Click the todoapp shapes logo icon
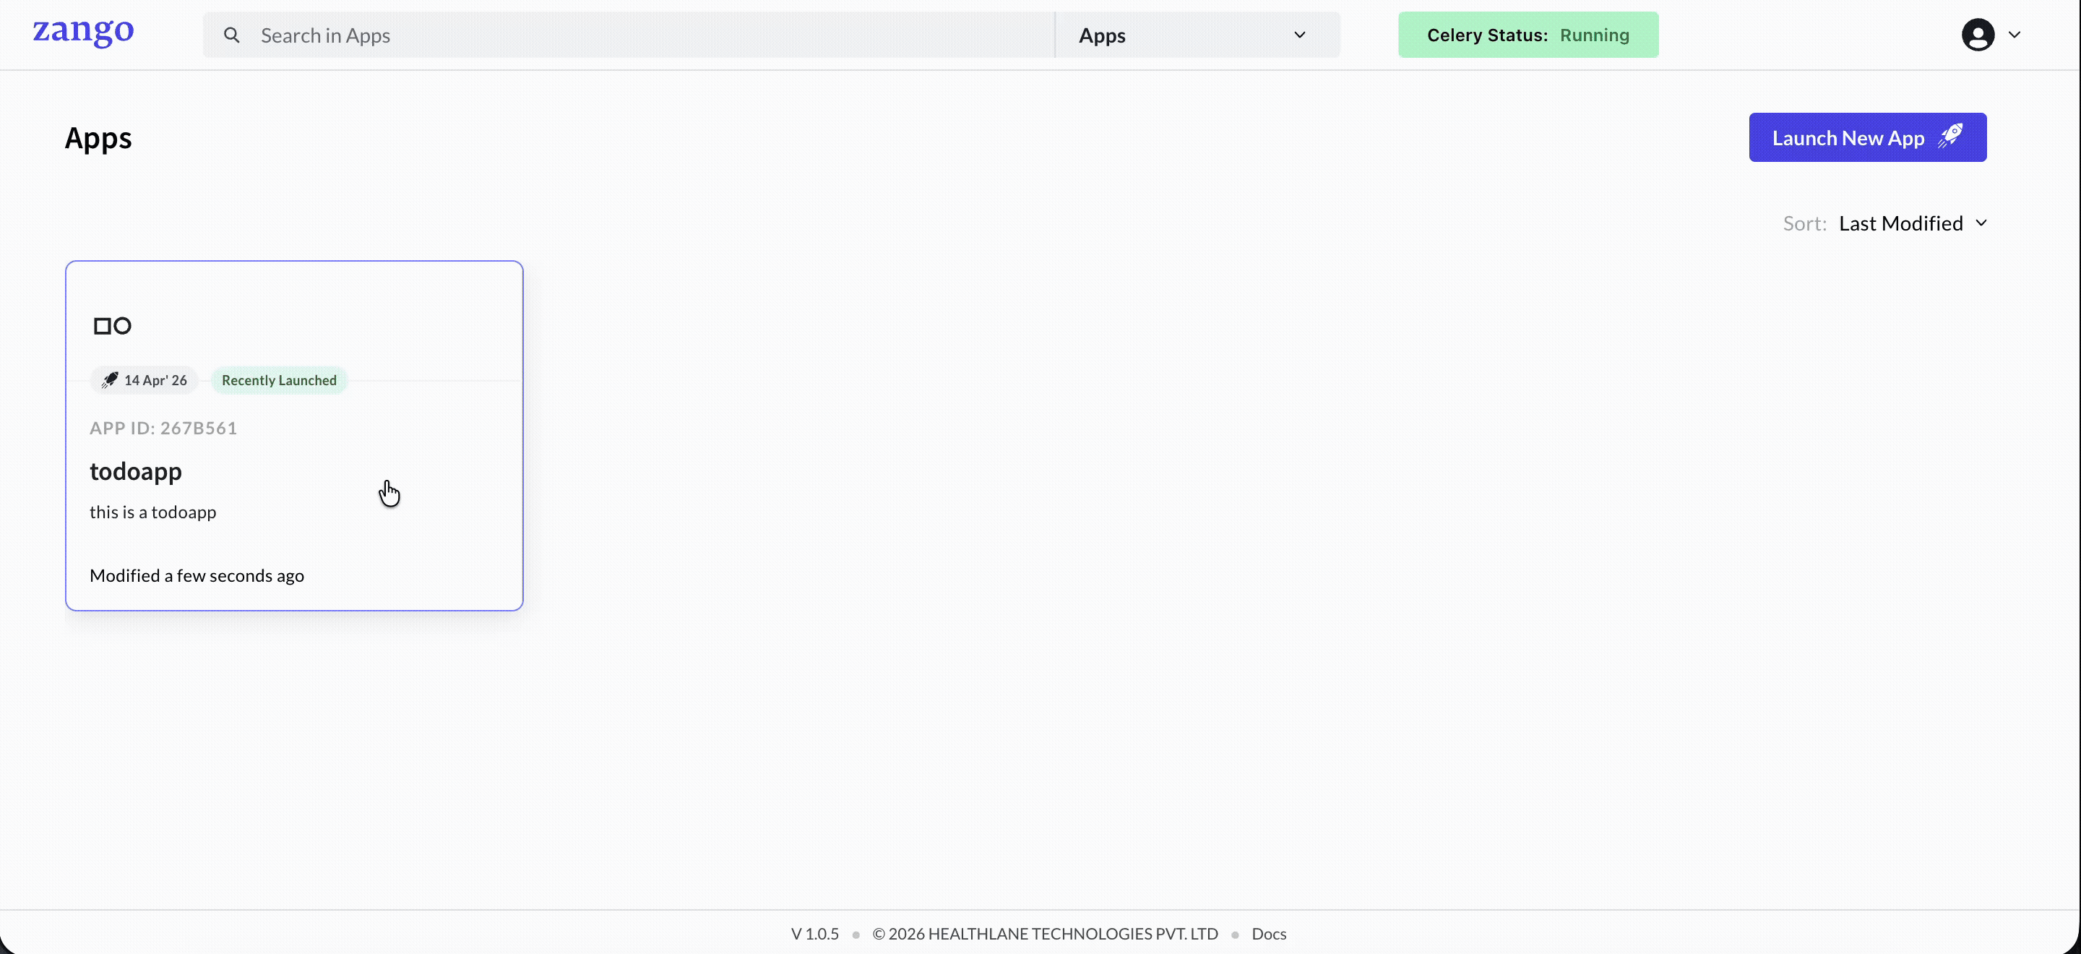Image resolution: width=2081 pixels, height=954 pixels. click(112, 325)
